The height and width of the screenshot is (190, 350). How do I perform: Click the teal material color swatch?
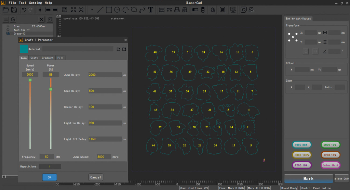point(24,49)
